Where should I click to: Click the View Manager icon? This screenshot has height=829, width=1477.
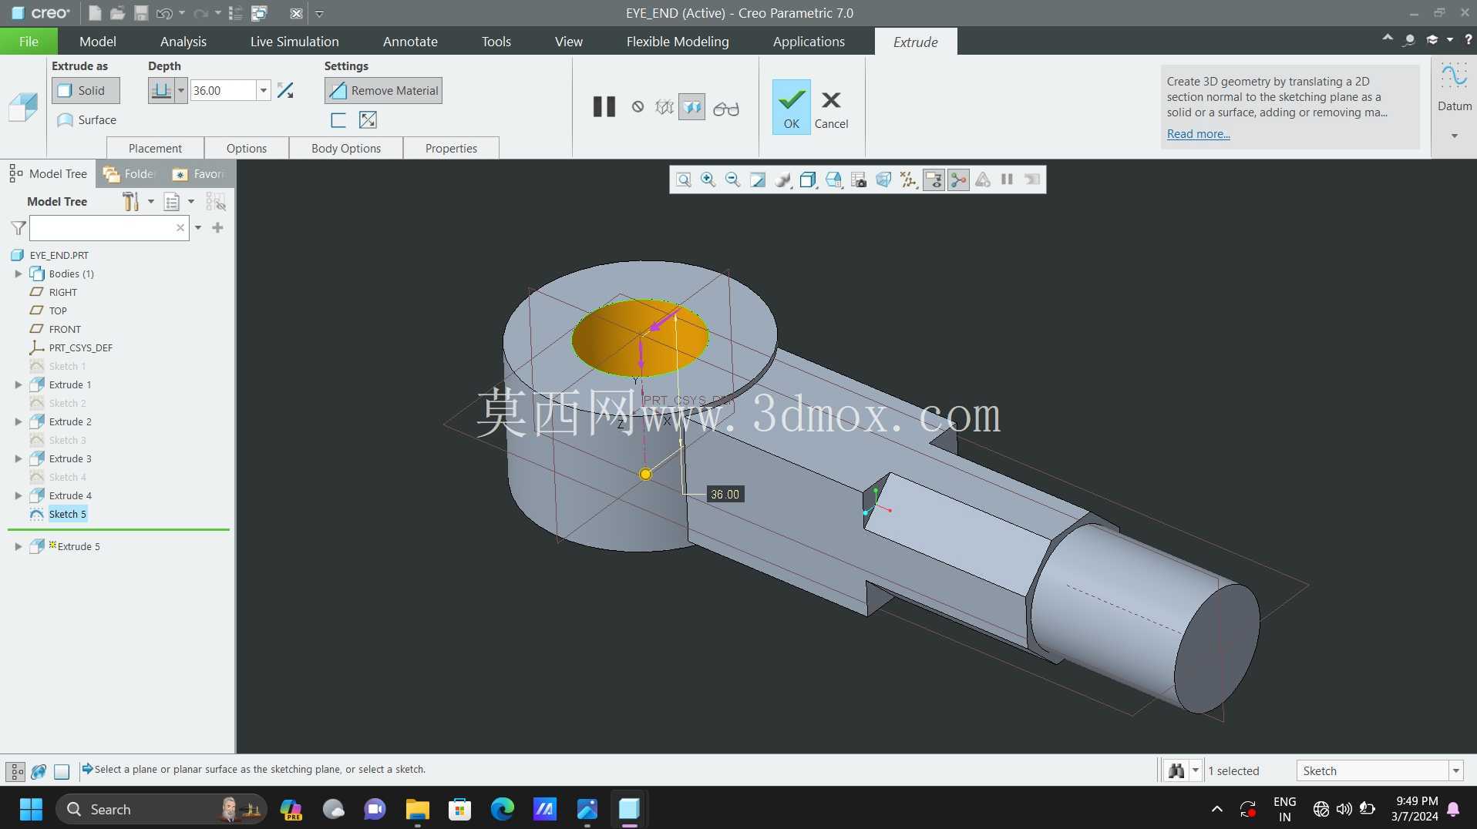[859, 180]
